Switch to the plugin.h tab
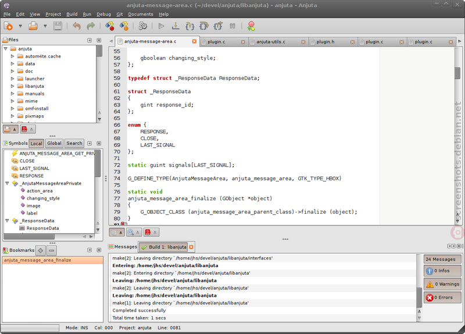This screenshot has height=334, width=465. (x=325, y=42)
